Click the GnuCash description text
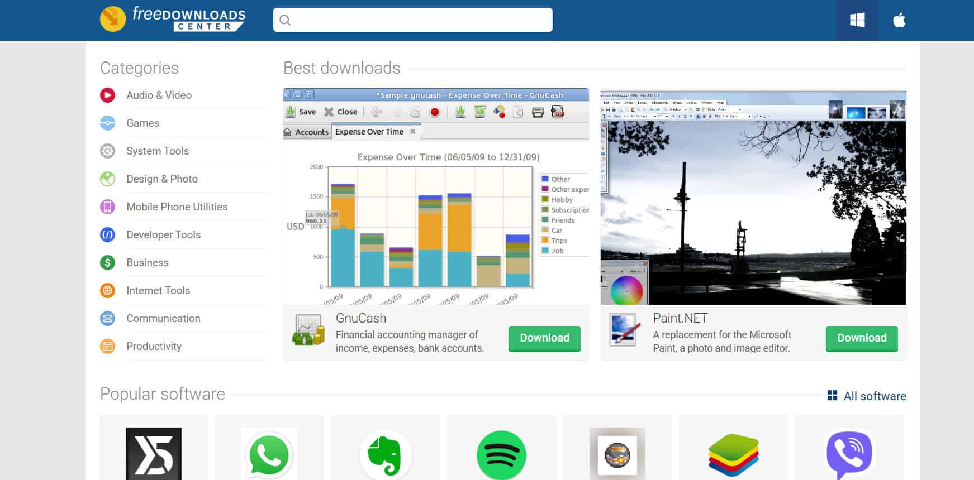 (410, 341)
